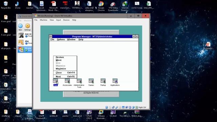Open amtlib.dll file on desktop
Screen dimensions: 217x122
(54, 114)
